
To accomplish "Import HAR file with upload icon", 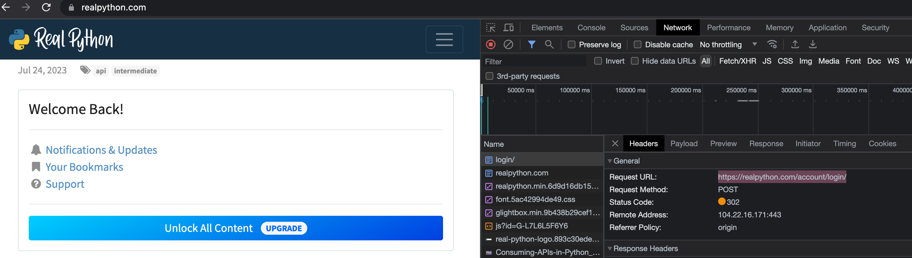I will tap(795, 44).
